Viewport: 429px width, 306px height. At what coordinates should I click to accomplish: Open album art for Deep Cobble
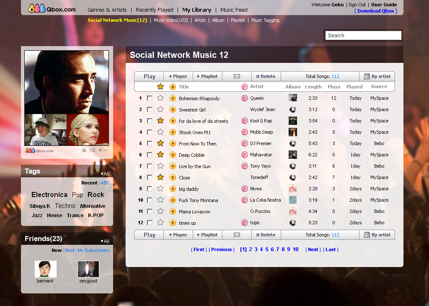coord(293,155)
